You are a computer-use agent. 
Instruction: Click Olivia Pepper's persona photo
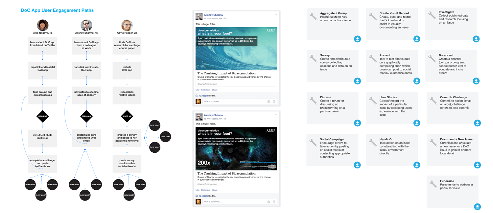tap(127, 25)
